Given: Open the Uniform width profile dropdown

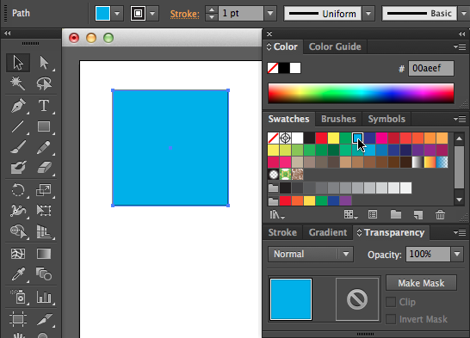Looking at the screenshot, I should tap(368, 14).
